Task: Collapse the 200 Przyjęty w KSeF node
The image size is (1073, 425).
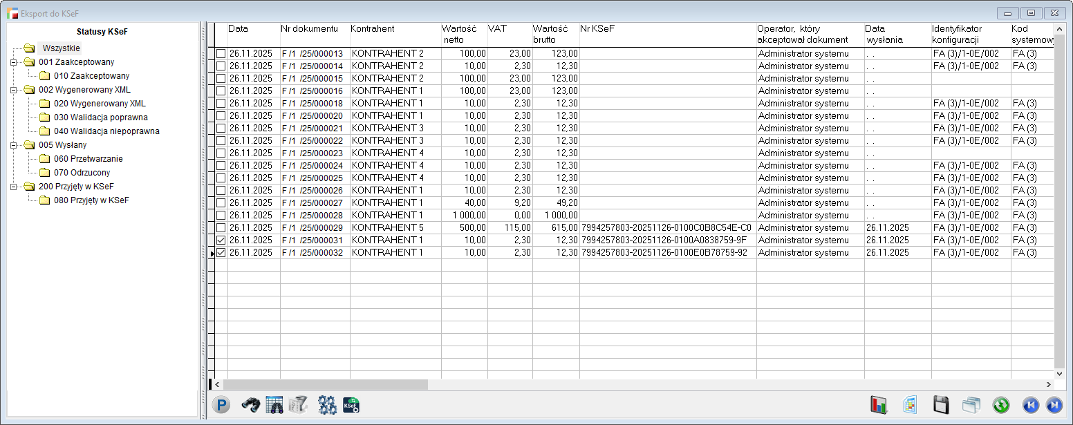Action: [x=13, y=187]
